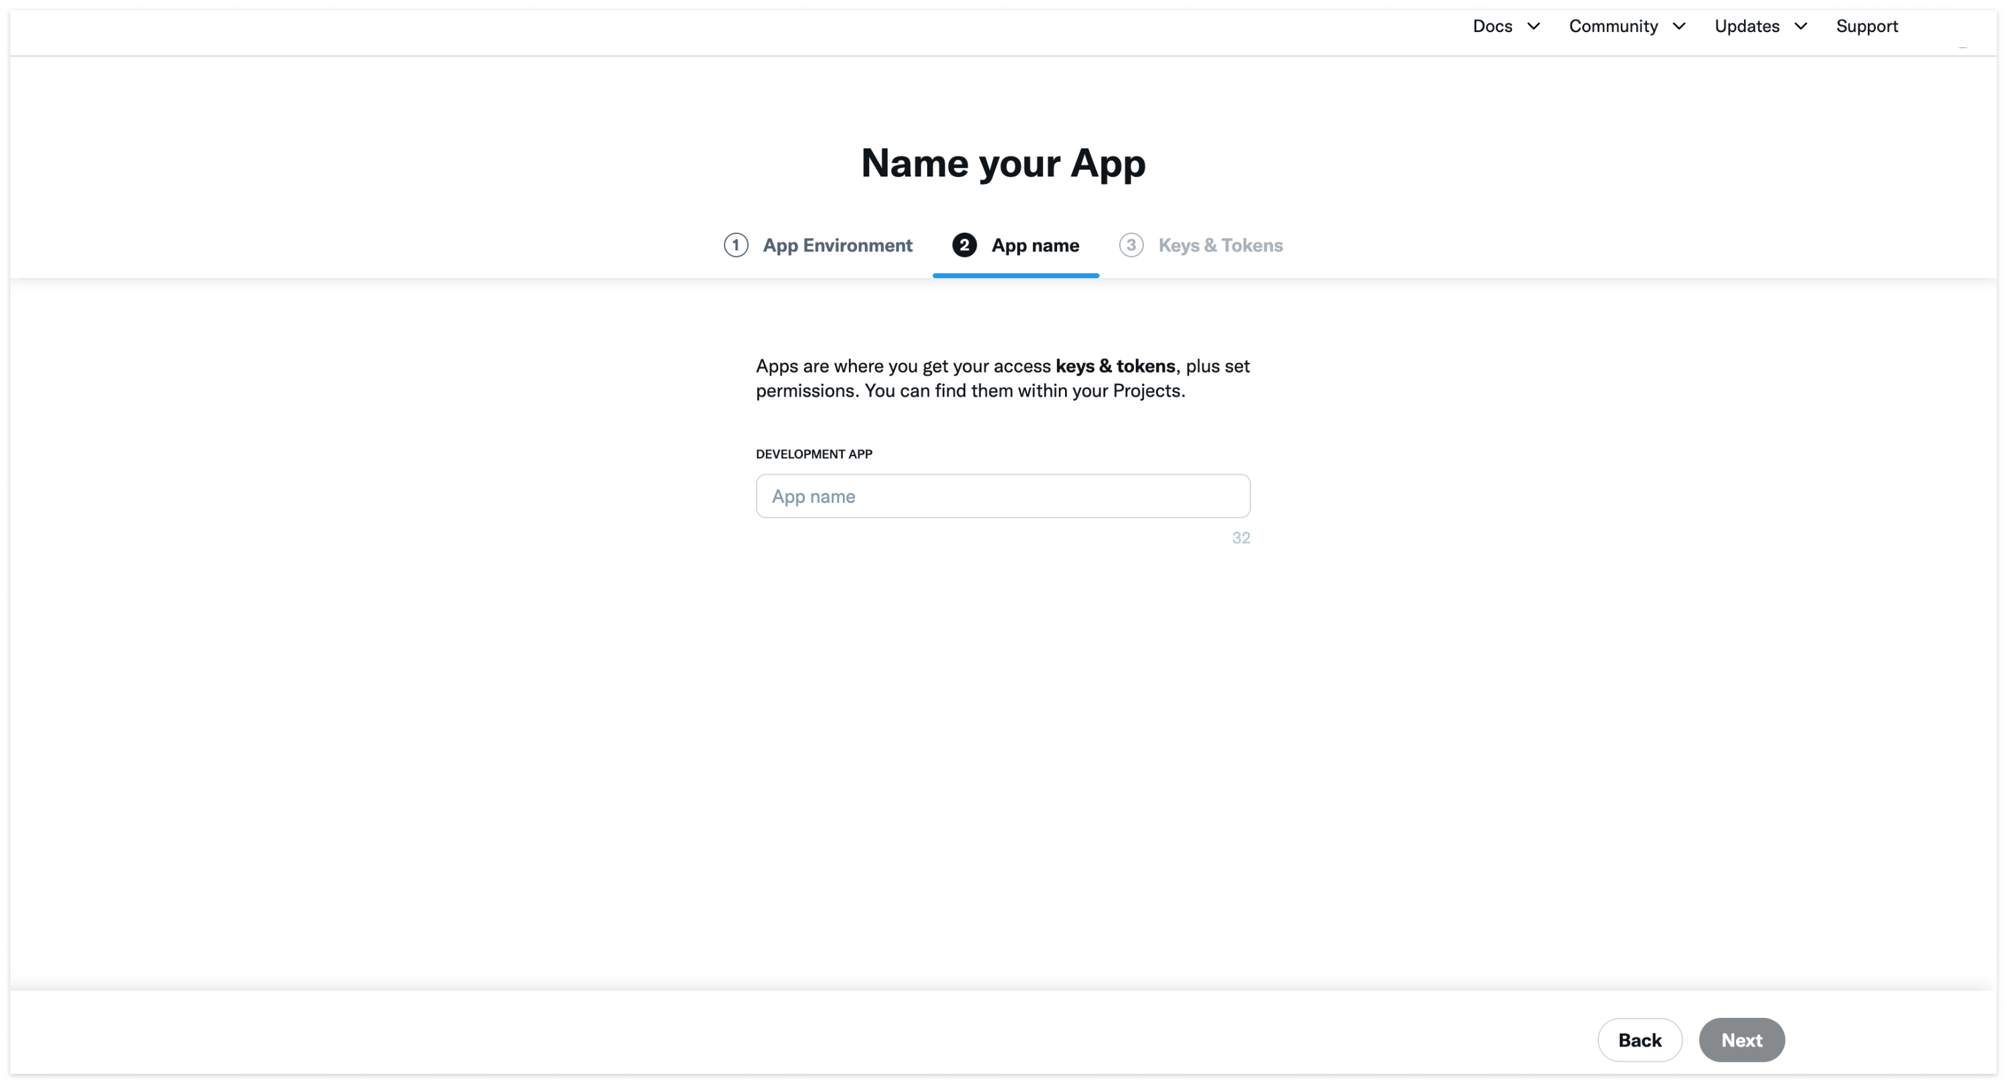The width and height of the screenshot is (2007, 1084).
Task: Click the step 2 filled circle icon
Action: tap(964, 245)
